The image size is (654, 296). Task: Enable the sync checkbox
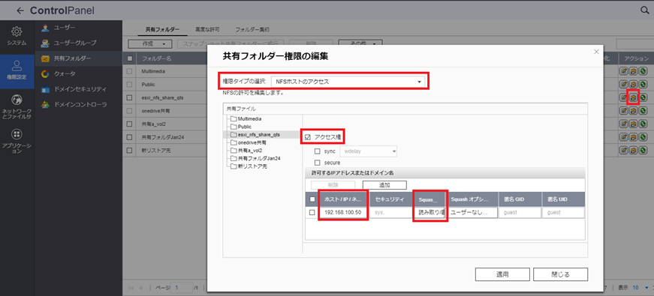[x=318, y=151]
